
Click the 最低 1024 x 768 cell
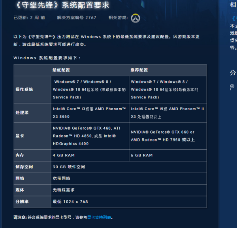click(x=129, y=202)
